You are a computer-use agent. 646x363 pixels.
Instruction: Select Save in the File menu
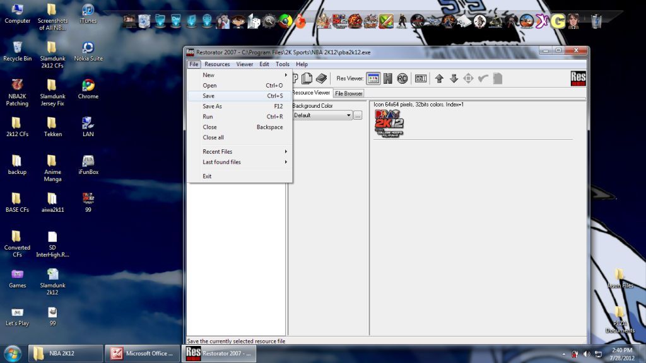239,96
